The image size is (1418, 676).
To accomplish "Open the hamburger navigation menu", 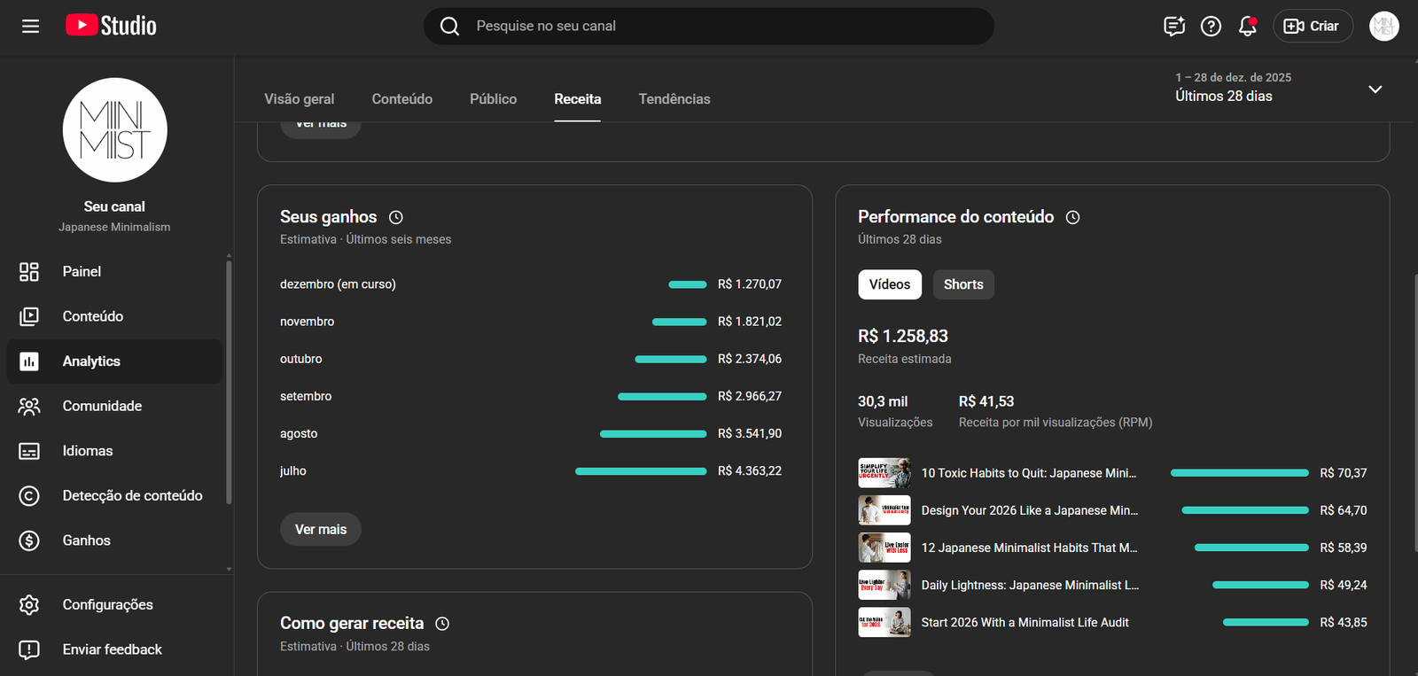I will (30, 27).
